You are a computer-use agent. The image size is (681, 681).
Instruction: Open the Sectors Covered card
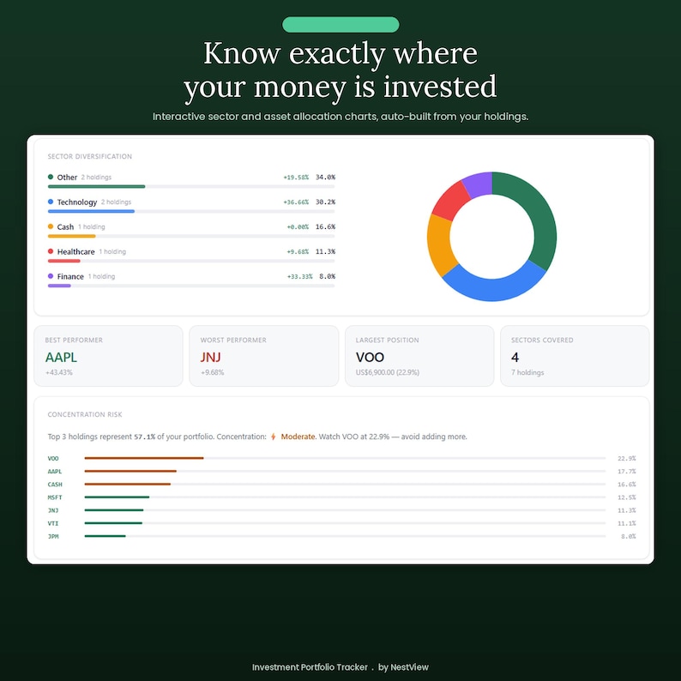click(575, 356)
